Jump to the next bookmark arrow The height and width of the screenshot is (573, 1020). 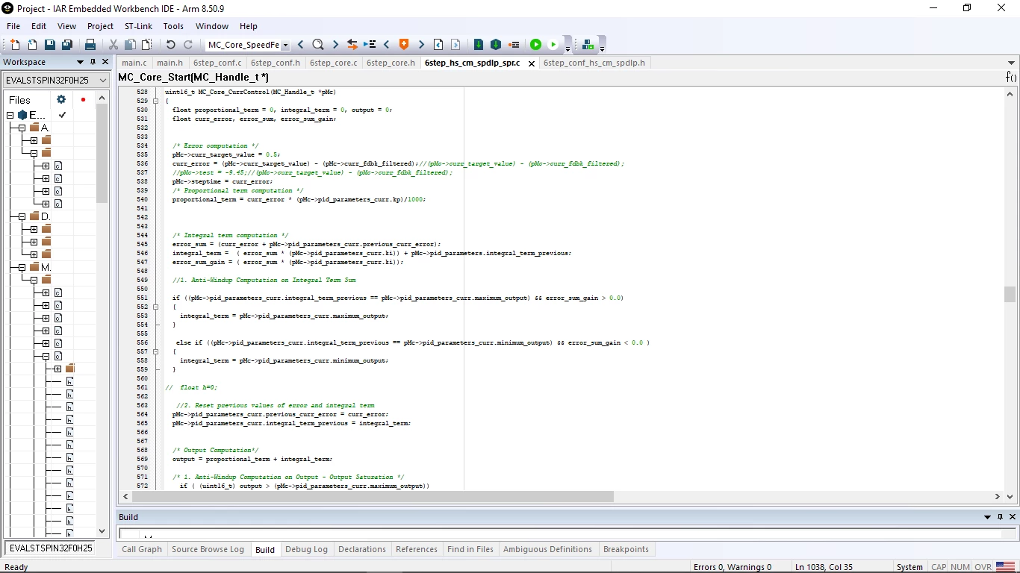coord(421,45)
